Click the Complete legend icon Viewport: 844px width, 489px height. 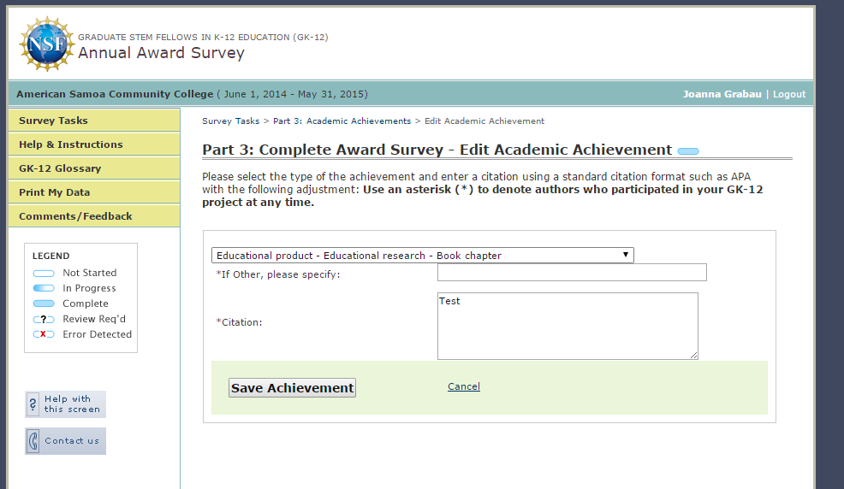click(44, 304)
